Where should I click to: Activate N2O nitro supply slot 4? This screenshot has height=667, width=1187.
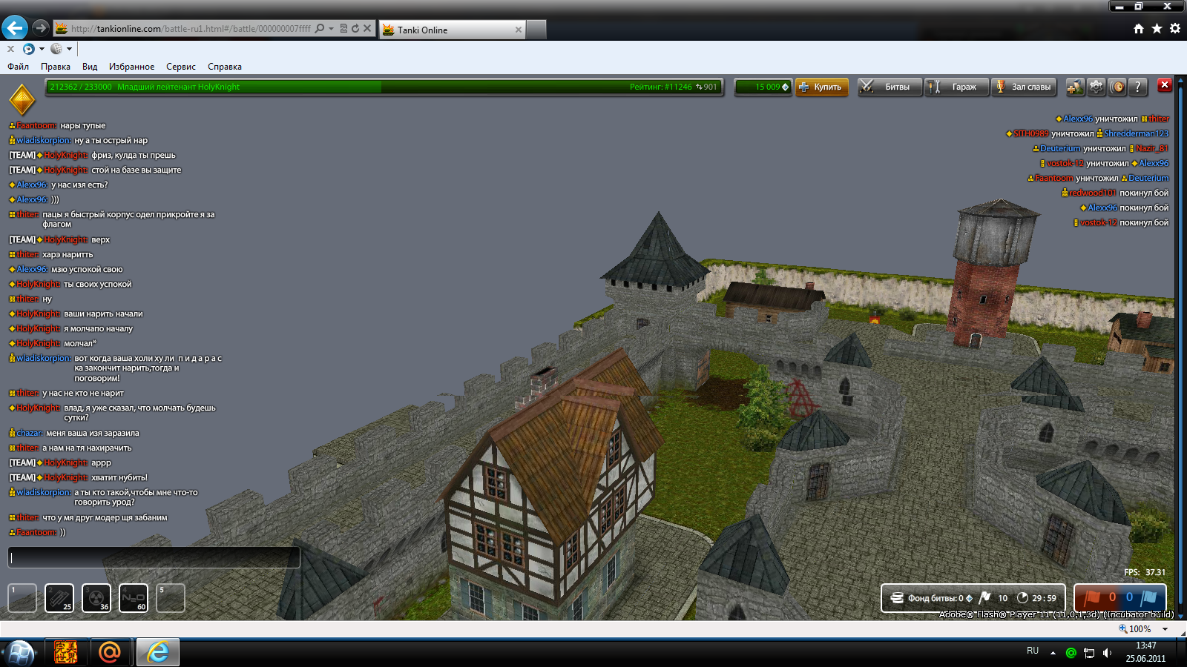[134, 598]
